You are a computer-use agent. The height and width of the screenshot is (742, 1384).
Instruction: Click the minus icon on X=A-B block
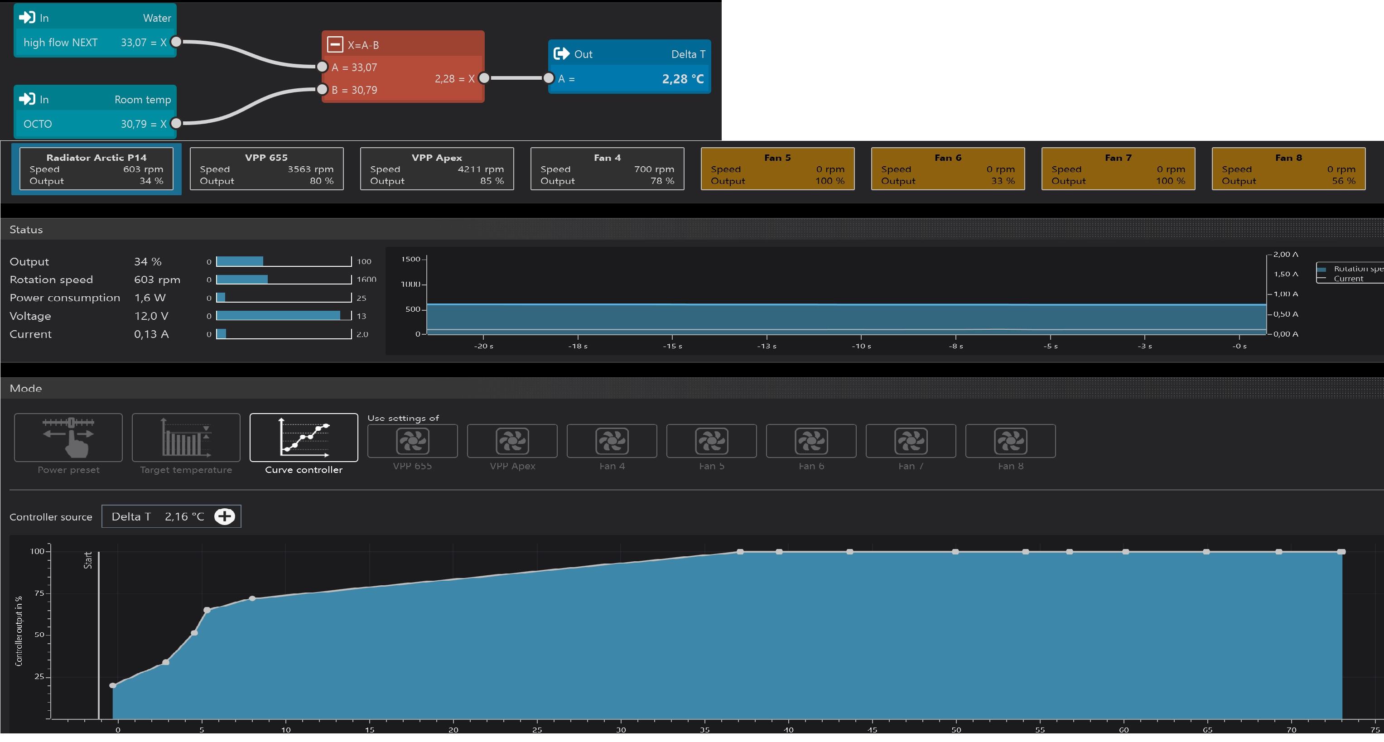pos(335,44)
